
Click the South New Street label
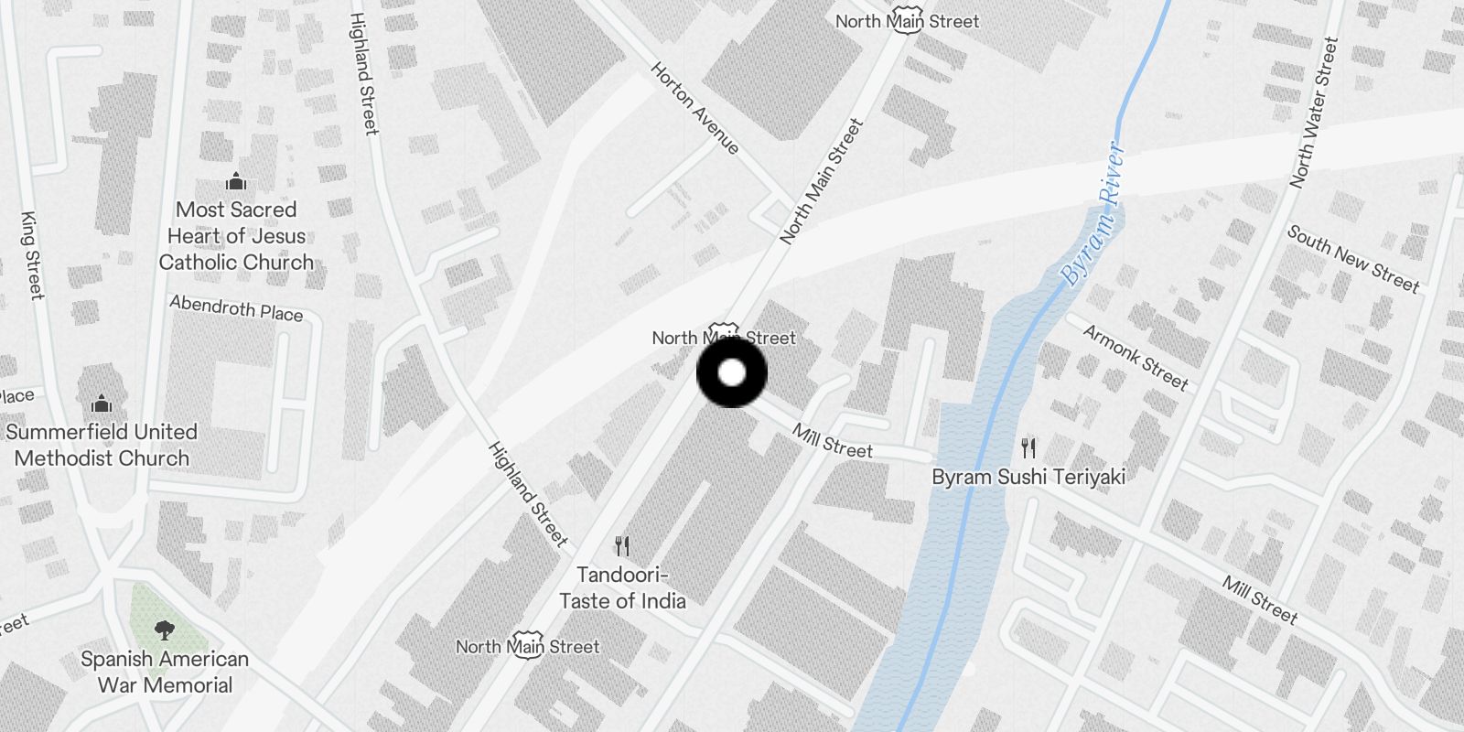pyautogui.click(x=1353, y=260)
